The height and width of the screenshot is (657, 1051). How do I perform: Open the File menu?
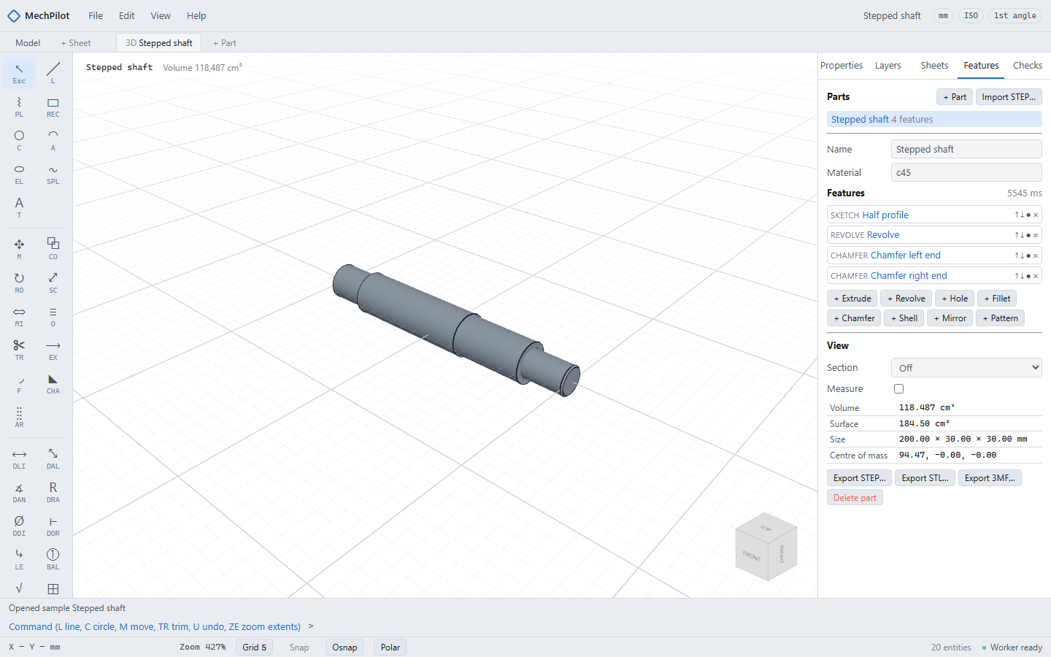(x=96, y=15)
